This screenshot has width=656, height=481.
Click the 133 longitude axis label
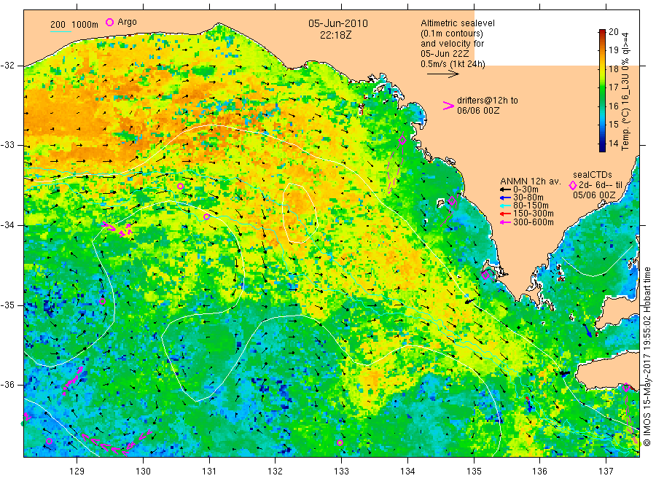(x=341, y=472)
